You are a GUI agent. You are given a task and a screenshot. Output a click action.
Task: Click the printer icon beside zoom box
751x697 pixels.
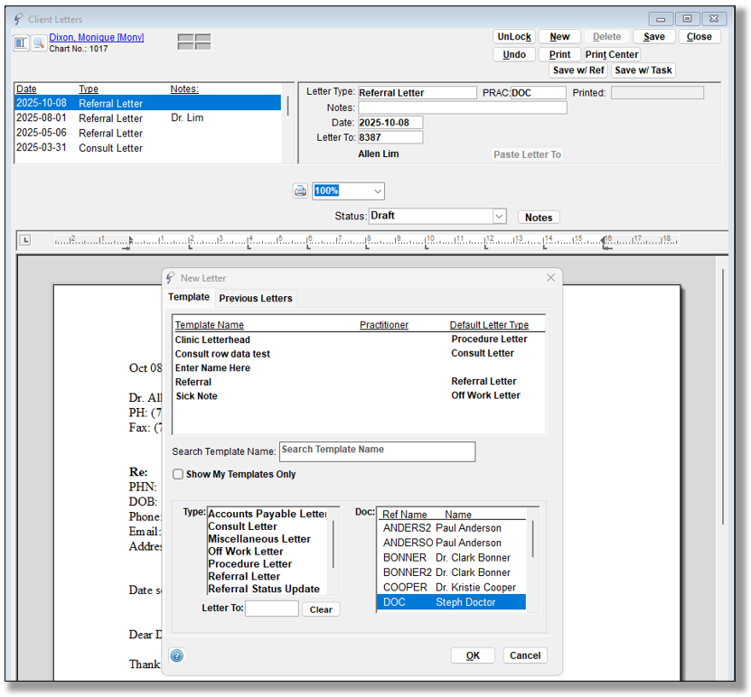pyautogui.click(x=300, y=191)
